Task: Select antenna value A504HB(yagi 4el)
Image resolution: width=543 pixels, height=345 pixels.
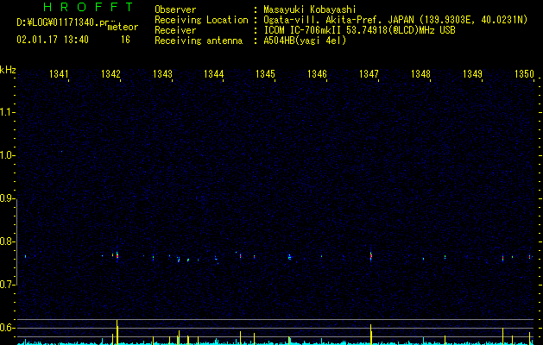Action: coord(305,41)
